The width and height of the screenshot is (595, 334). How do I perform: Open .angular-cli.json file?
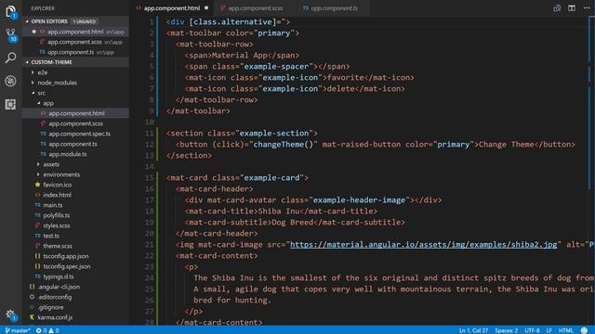click(75, 287)
